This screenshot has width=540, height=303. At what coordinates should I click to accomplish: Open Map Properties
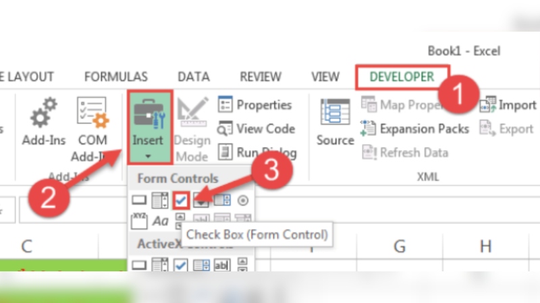click(402, 105)
